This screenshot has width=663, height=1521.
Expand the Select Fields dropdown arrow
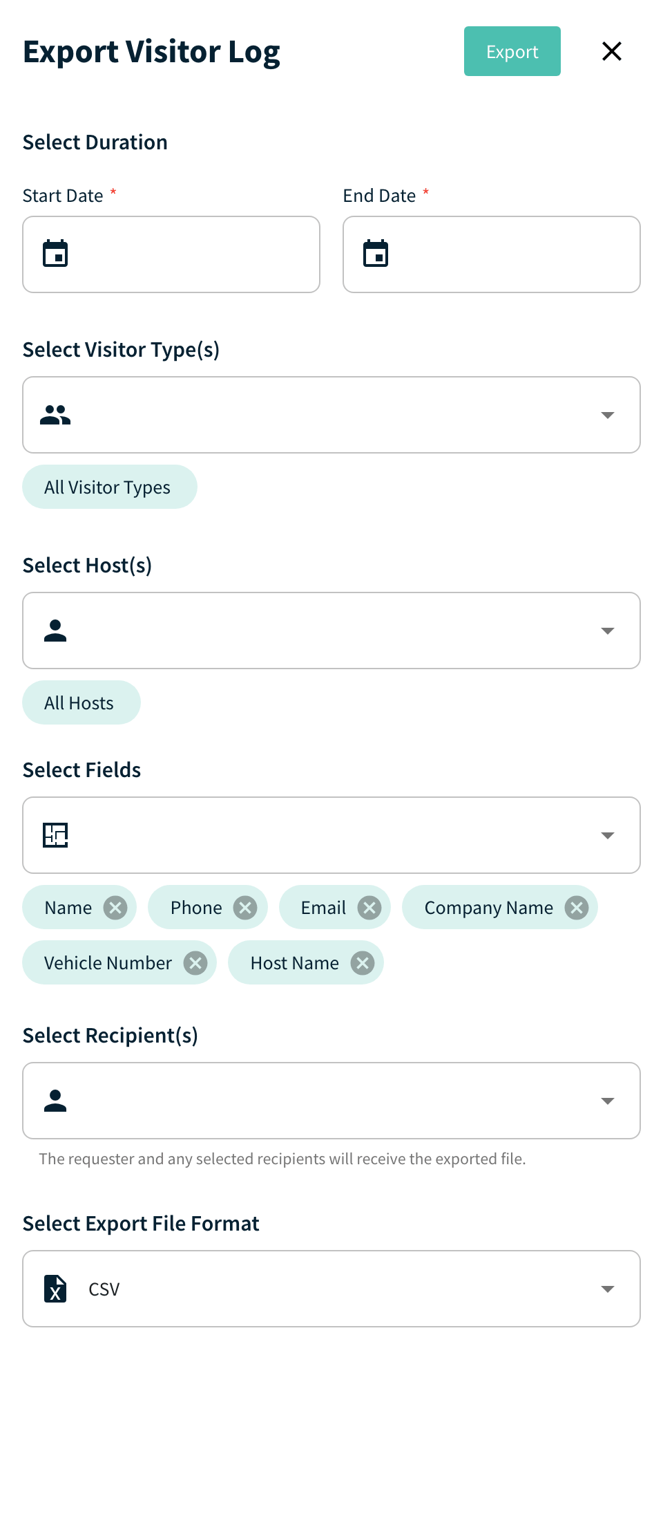(608, 835)
